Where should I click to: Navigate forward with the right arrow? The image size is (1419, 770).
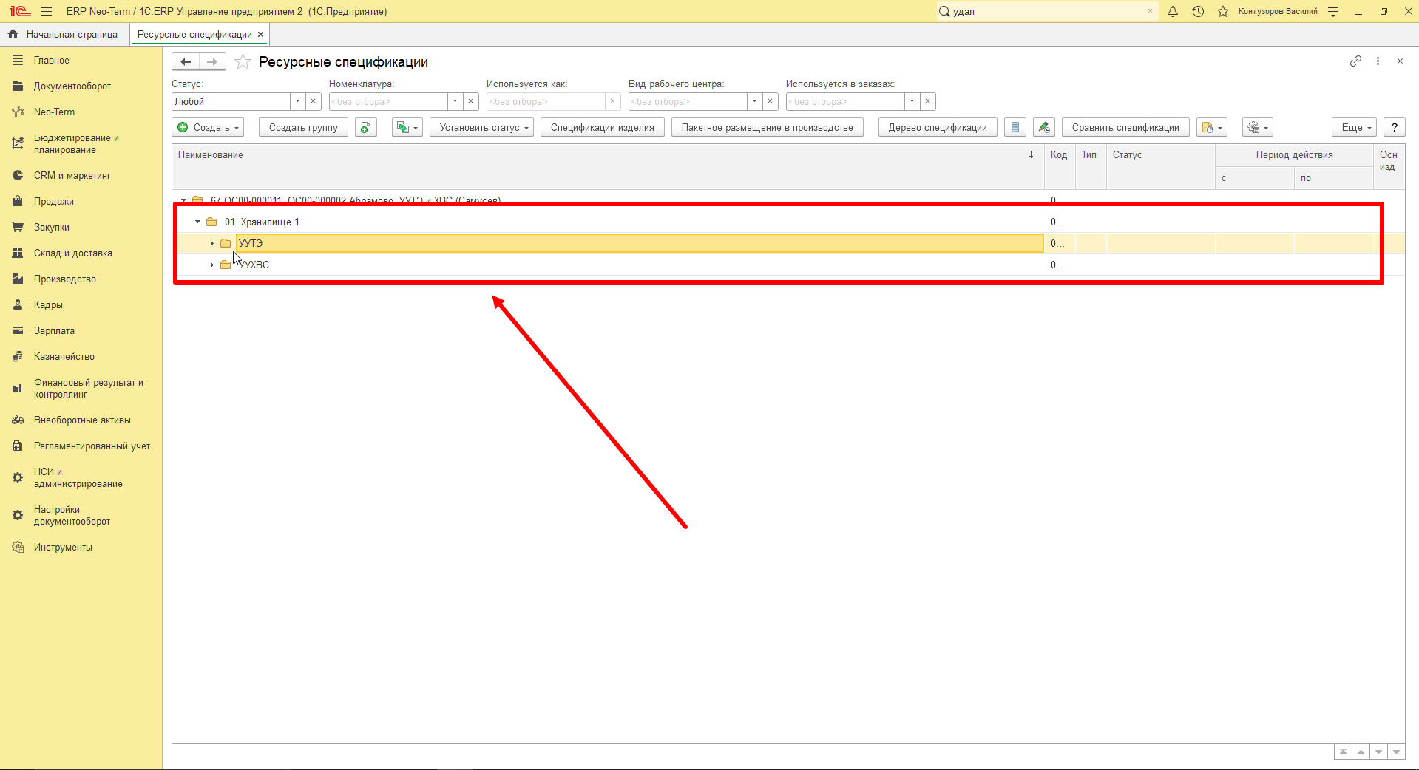[x=212, y=62]
